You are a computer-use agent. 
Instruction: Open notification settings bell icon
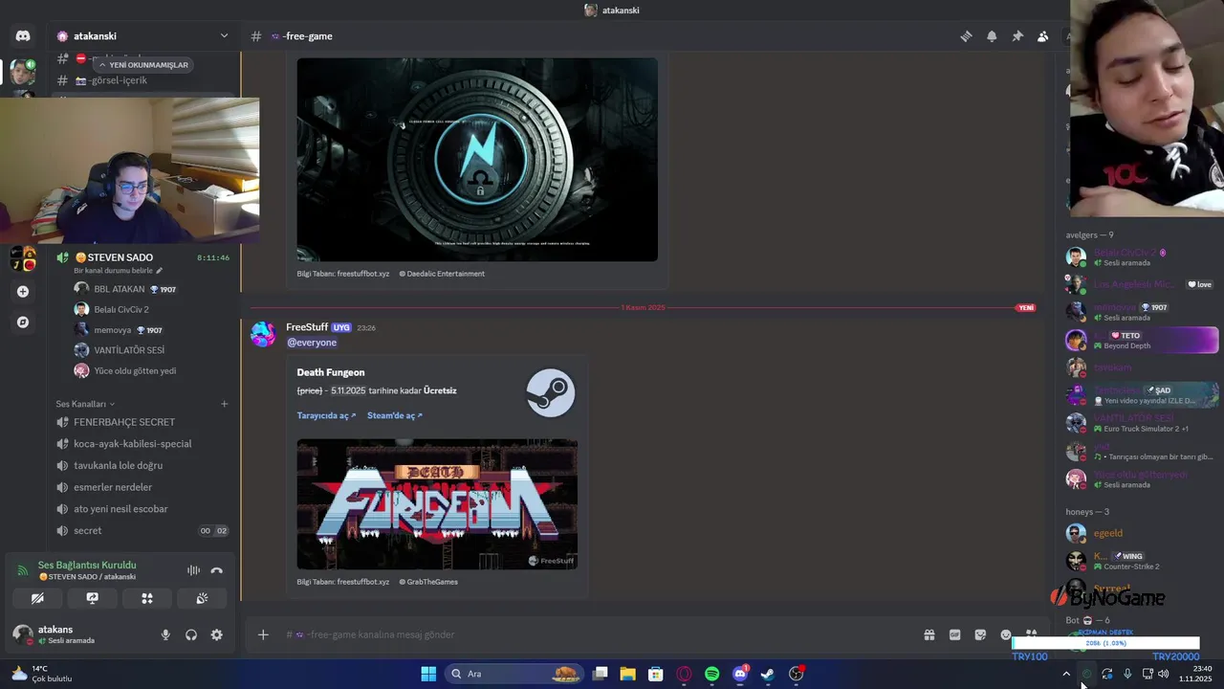(992, 36)
